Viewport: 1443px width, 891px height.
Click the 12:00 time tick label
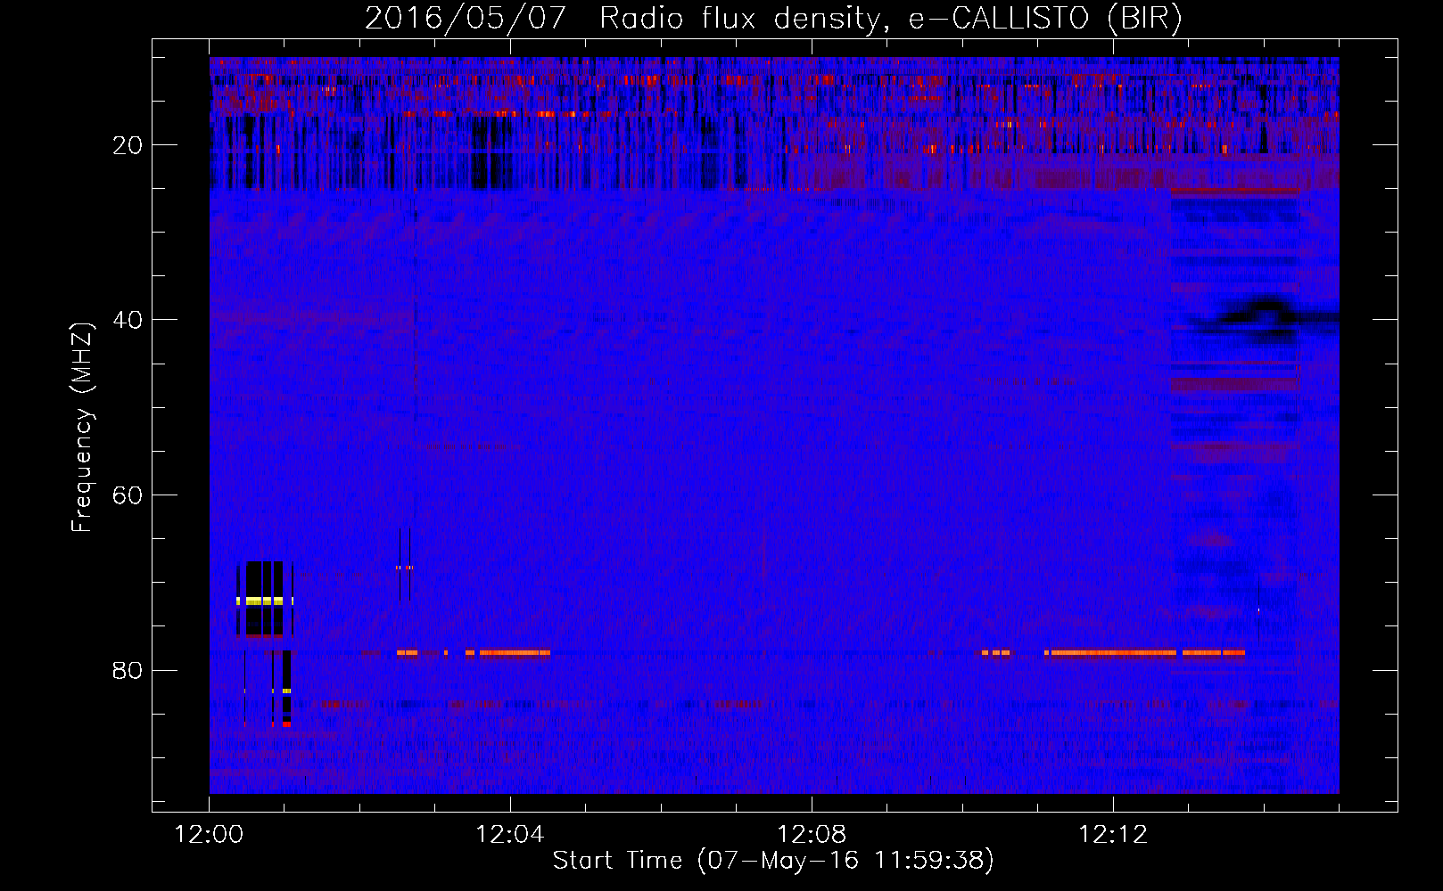tap(209, 835)
